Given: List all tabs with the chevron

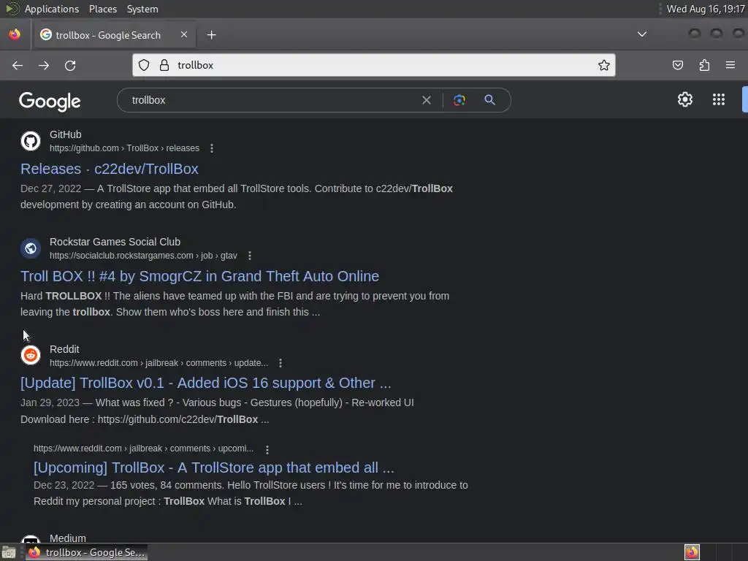Looking at the screenshot, I should (642, 34).
